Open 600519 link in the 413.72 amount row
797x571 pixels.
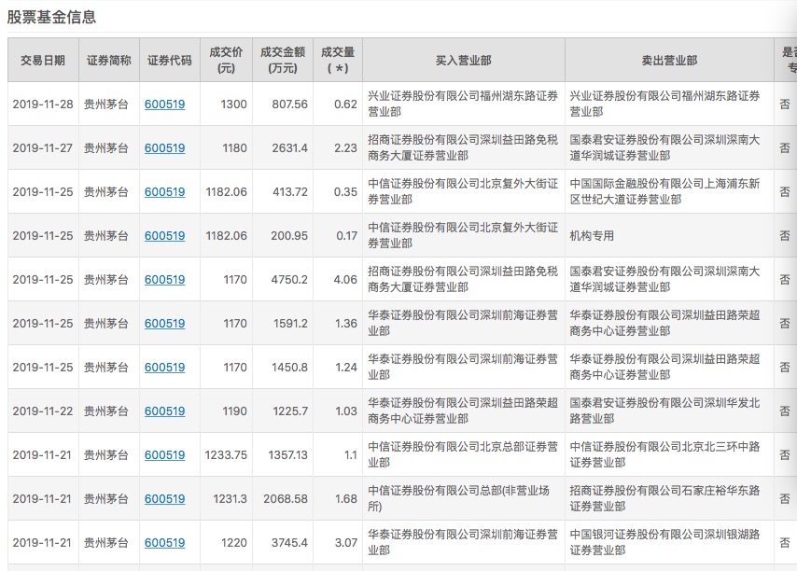pos(164,192)
